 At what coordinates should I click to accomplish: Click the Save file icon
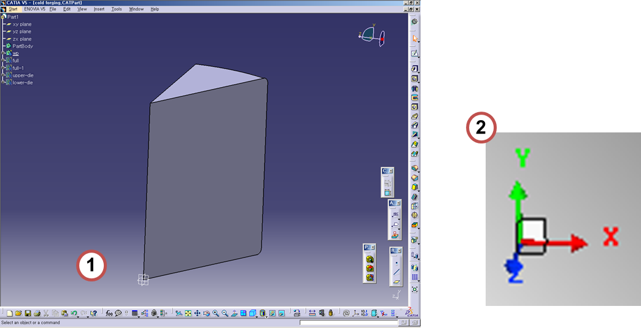tap(28, 313)
